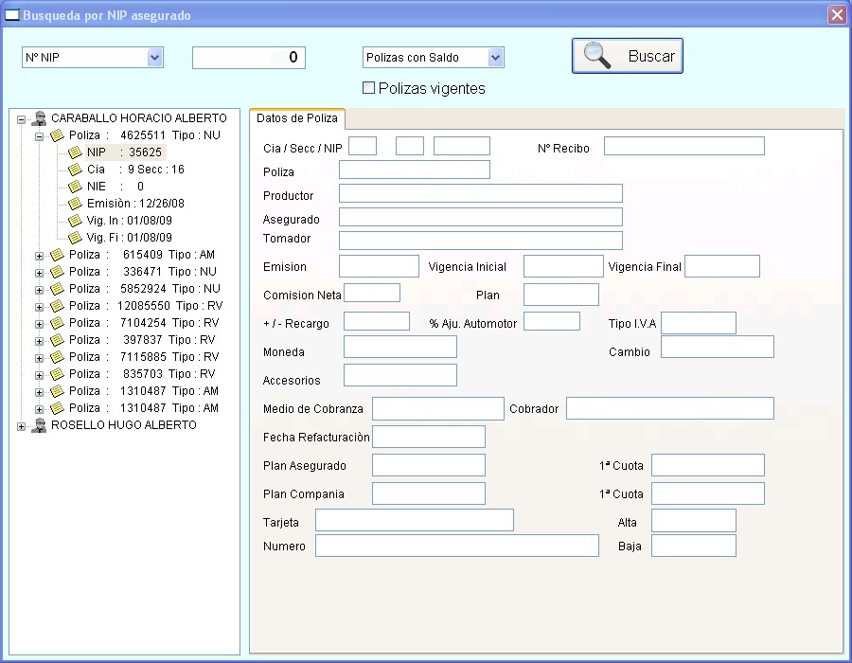Expand the ROSELLO HUGO ALBERTO node
This screenshot has width=852, height=663.
coord(21,426)
